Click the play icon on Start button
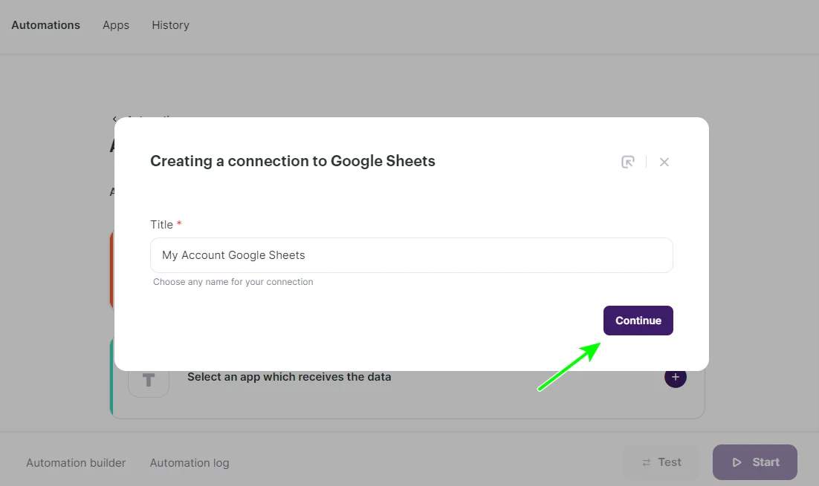This screenshot has width=819, height=486. 737,462
